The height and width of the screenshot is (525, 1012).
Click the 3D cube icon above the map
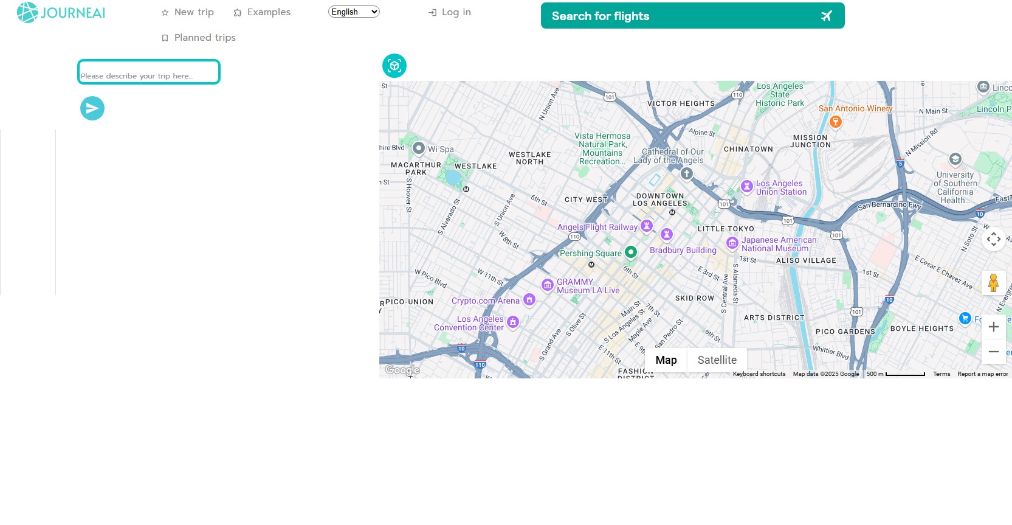click(394, 66)
